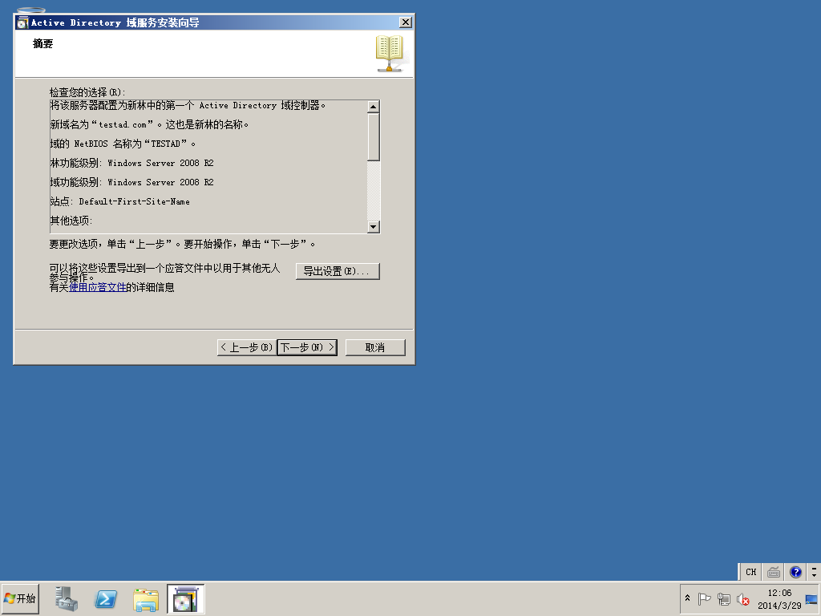Click the language bar help icon
Image resolution: width=821 pixels, height=616 pixels.
tap(795, 572)
